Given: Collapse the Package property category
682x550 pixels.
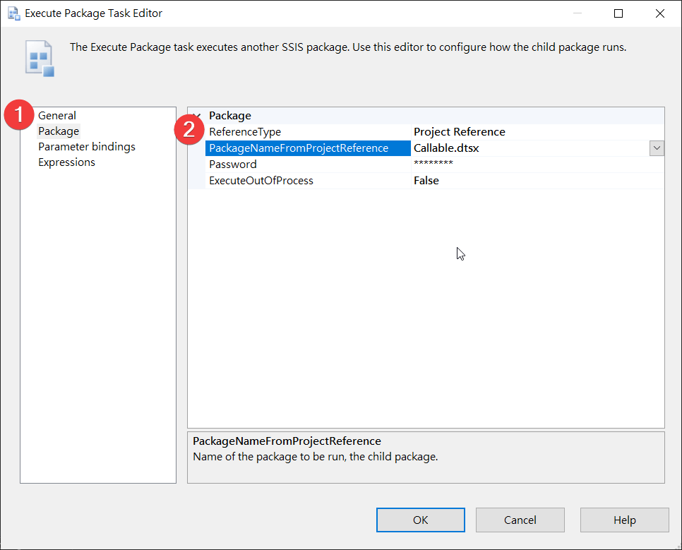Looking at the screenshot, I should tap(197, 116).
